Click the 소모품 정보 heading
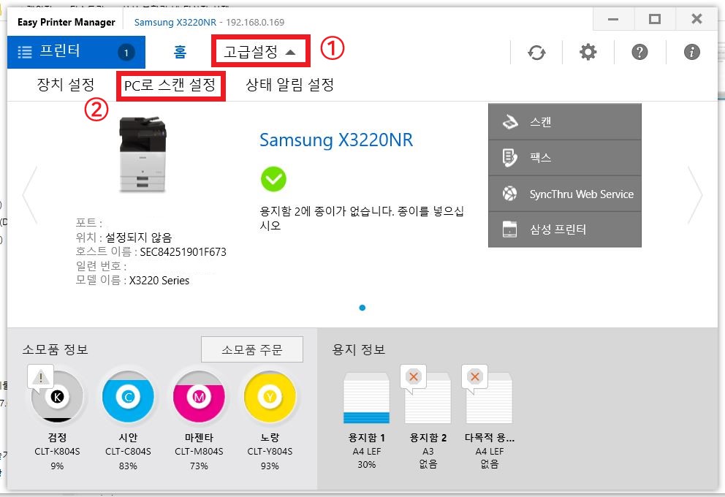This screenshot has width=725, height=497. (x=55, y=349)
